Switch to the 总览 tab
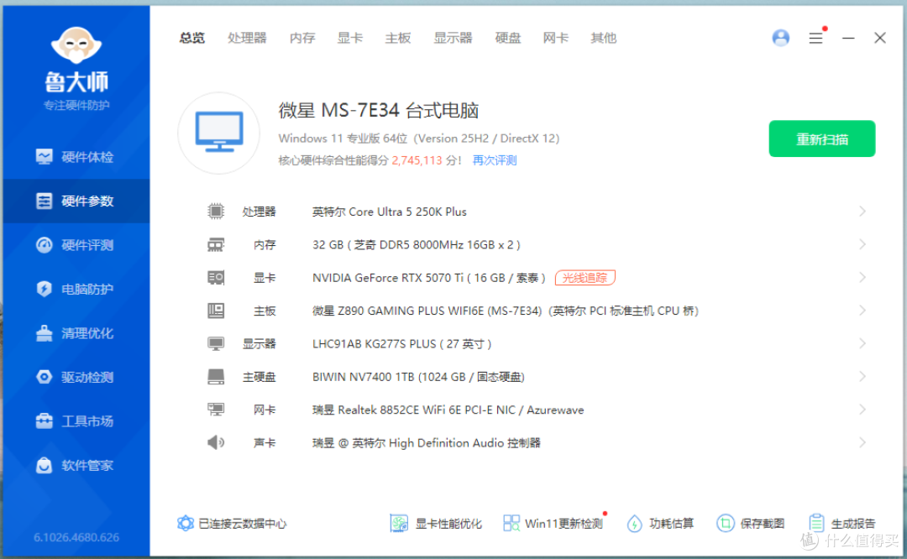907x559 pixels. tap(191, 38)
